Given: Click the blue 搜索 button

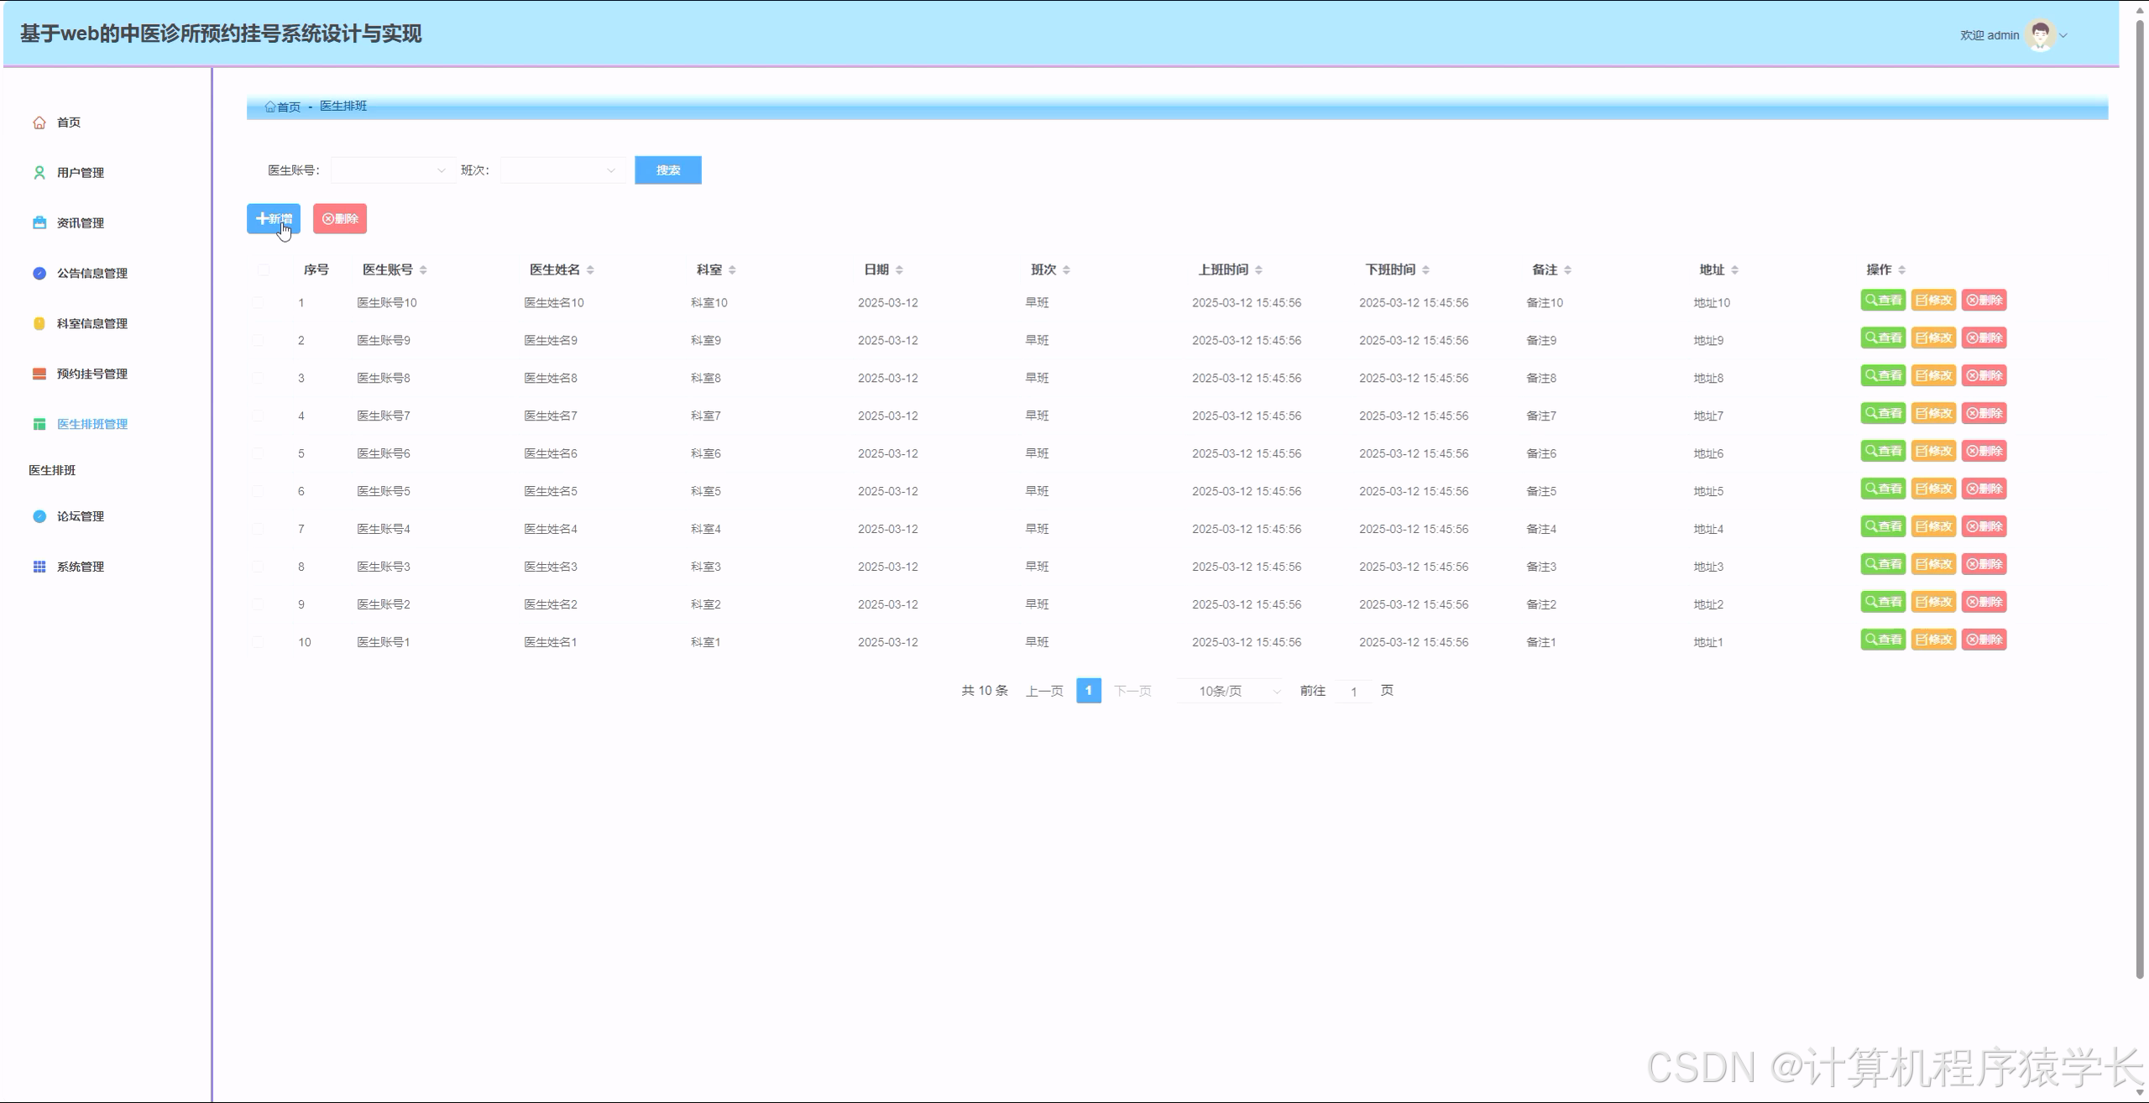Looking at the screenshot, I should click(667, 171).
